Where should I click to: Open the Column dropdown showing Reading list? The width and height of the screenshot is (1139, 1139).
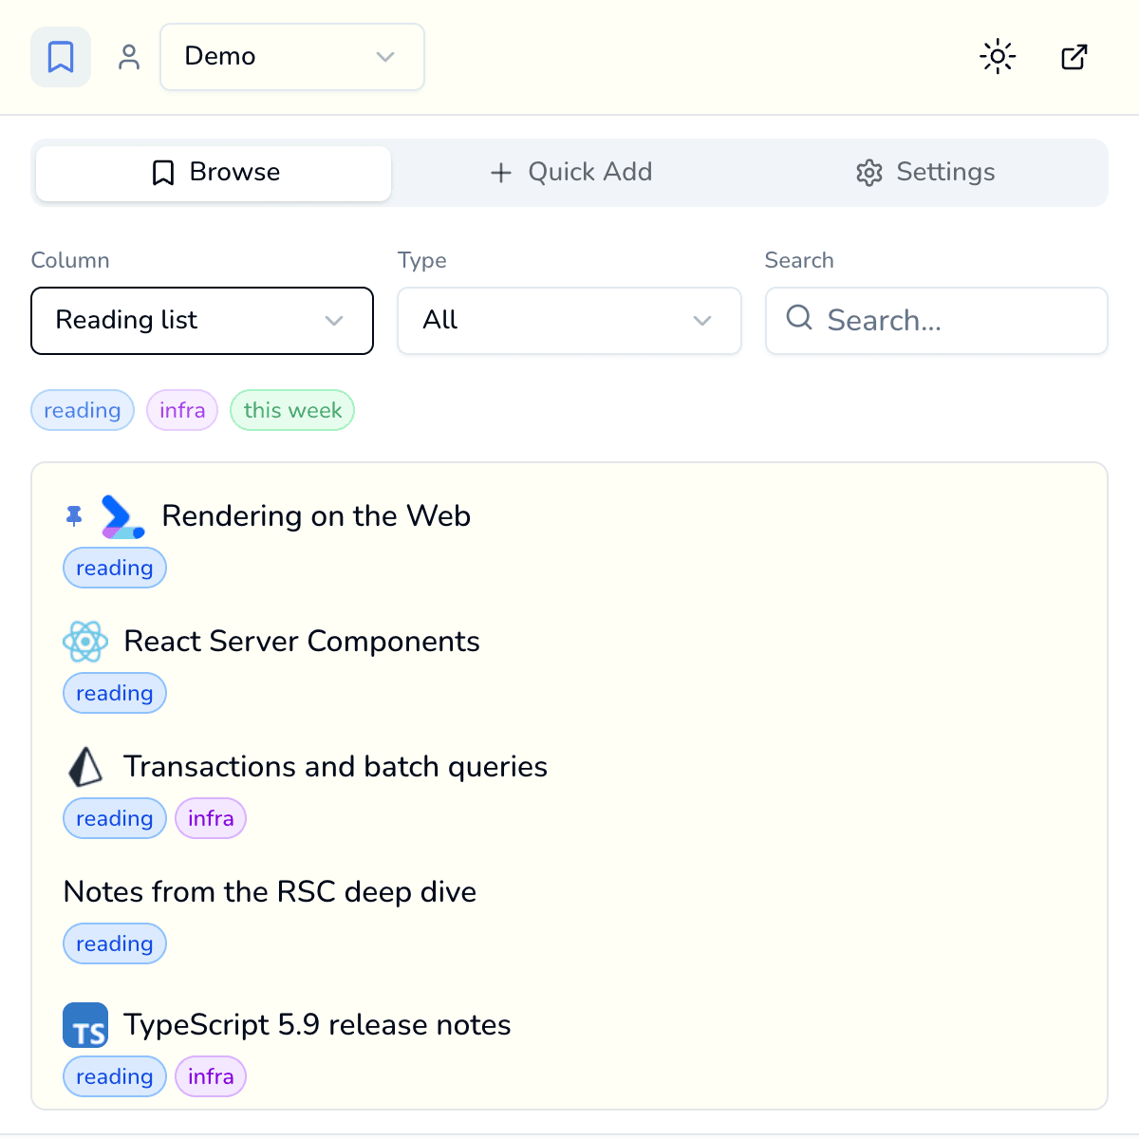click(x=202, y=321)
